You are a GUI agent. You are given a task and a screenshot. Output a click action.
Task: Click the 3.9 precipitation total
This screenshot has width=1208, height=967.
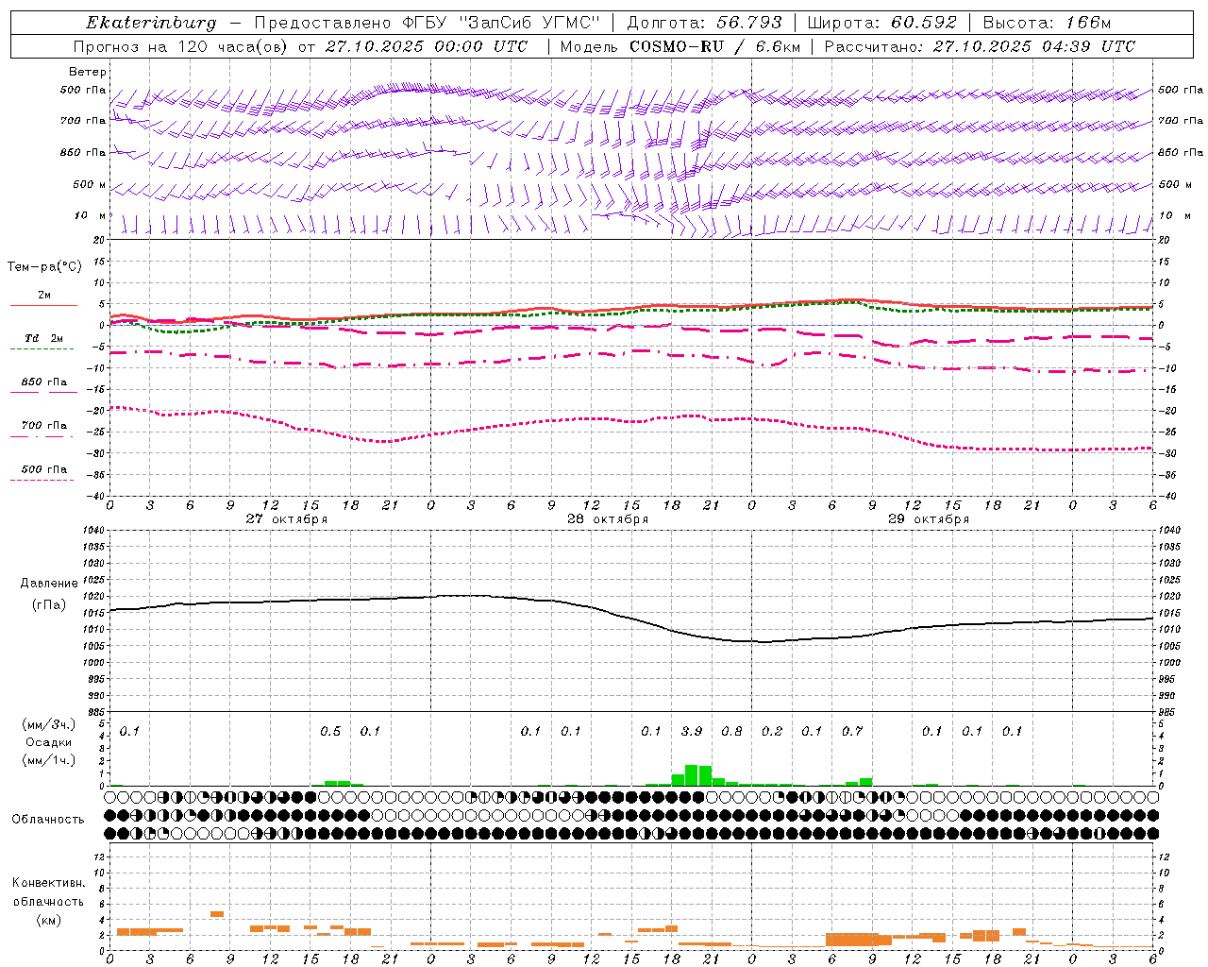coord(692,732)
